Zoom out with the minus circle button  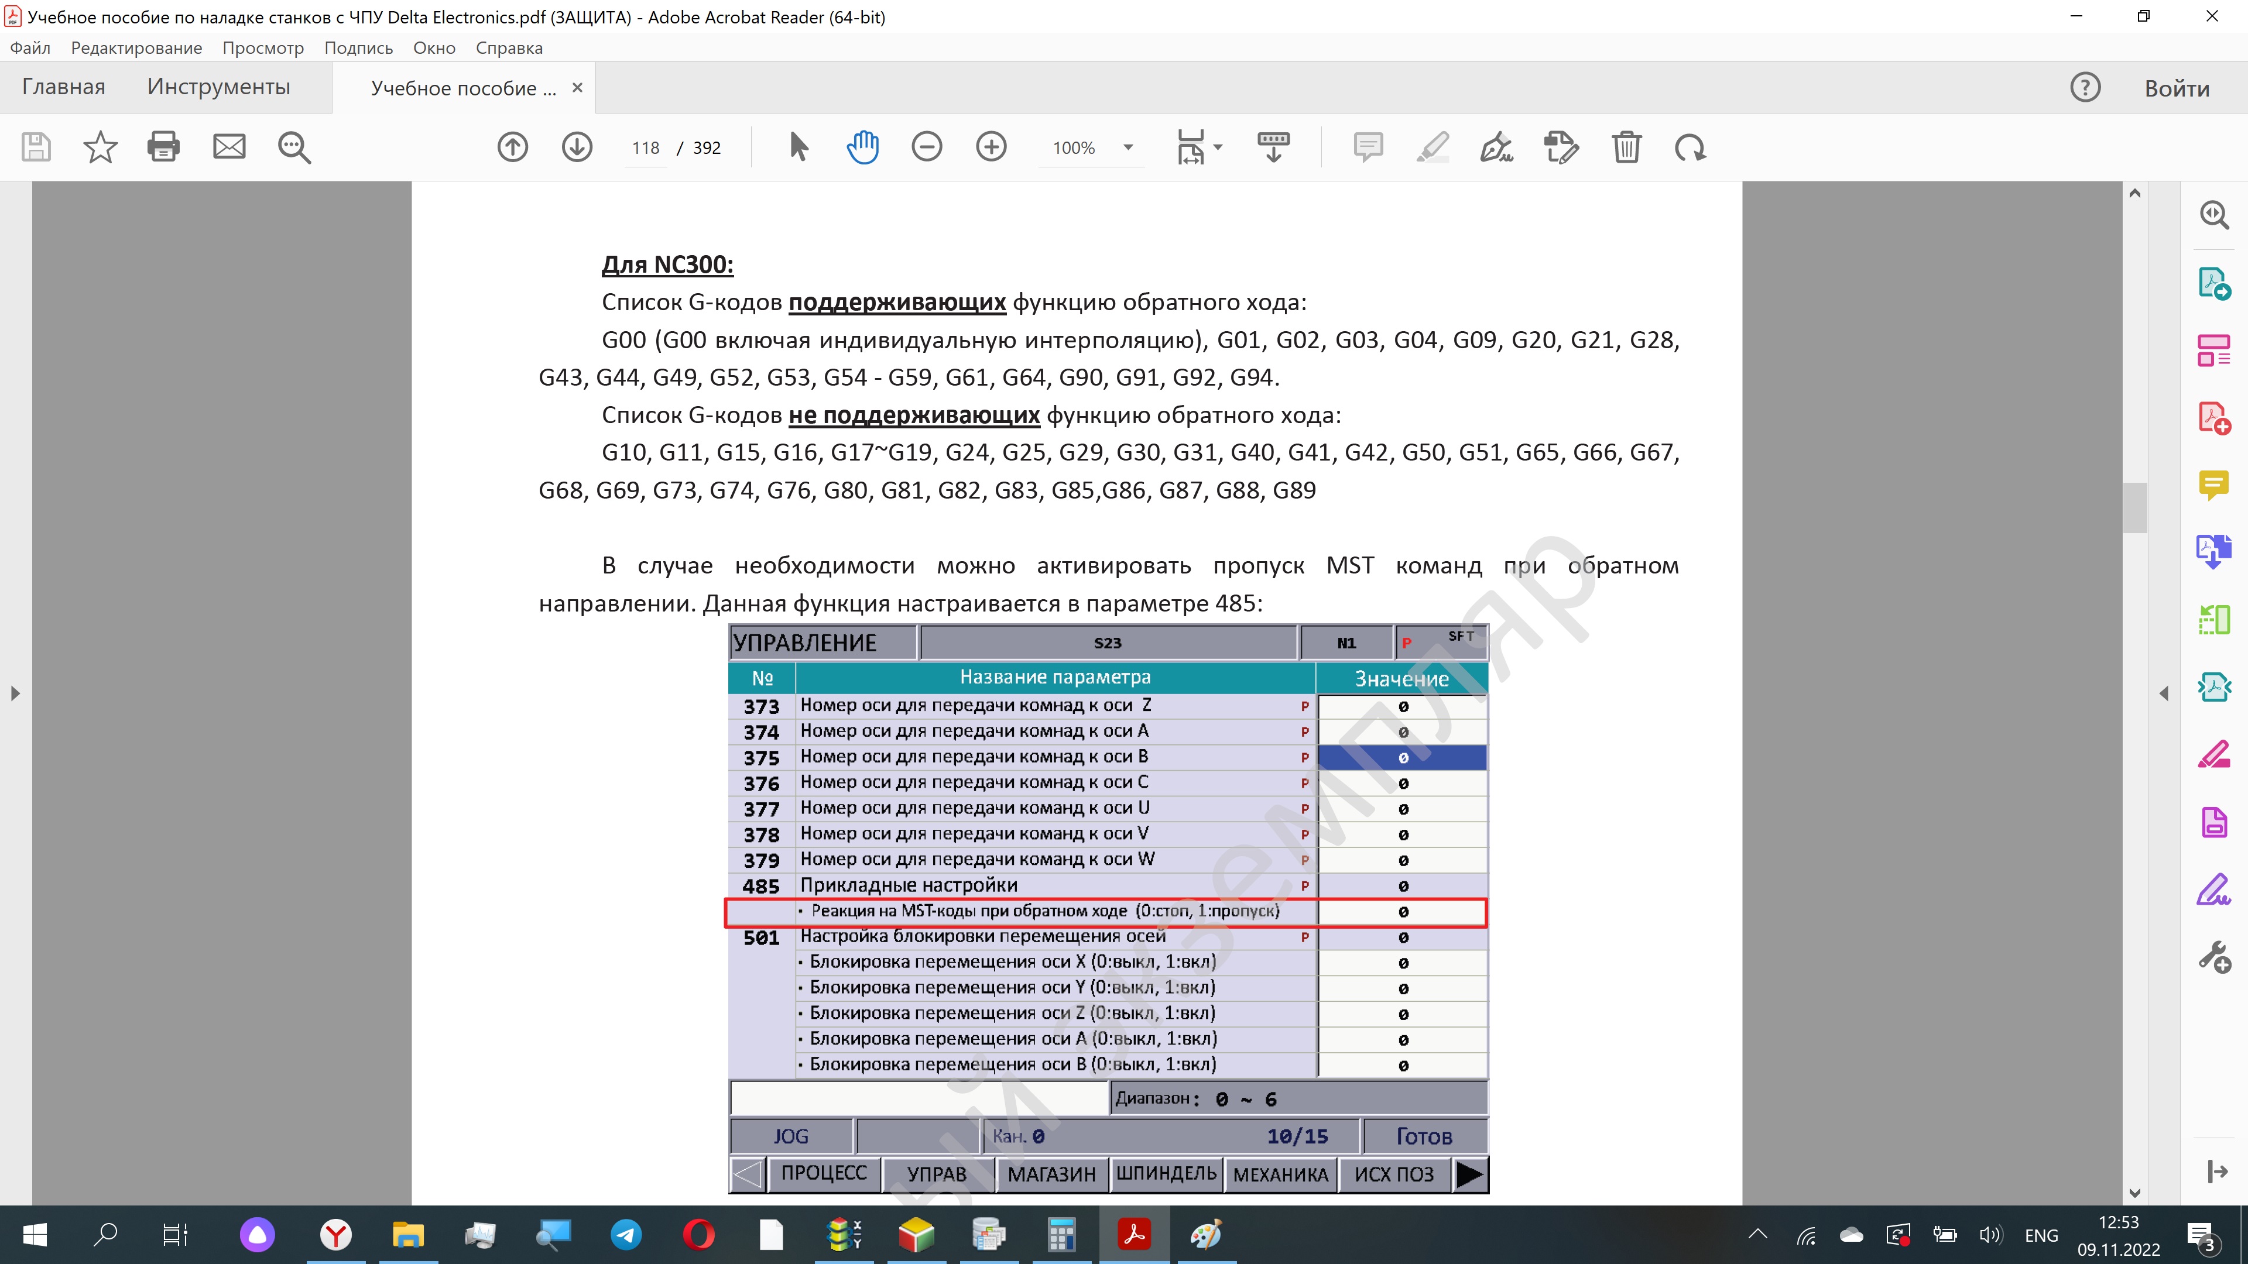click(926, 146)
